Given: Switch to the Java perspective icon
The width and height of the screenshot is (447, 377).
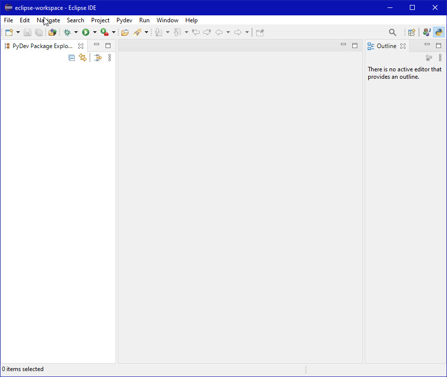Looking at the screenshot, I should point(427,32).
